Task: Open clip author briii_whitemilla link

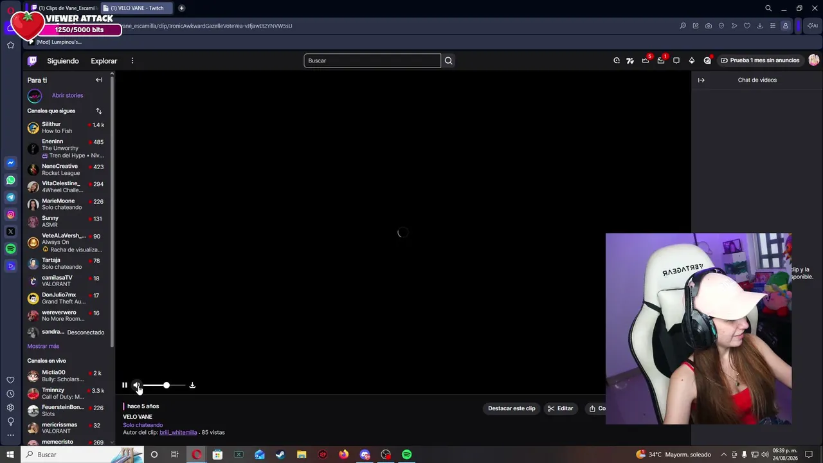Action: click(x=178, y=432)
